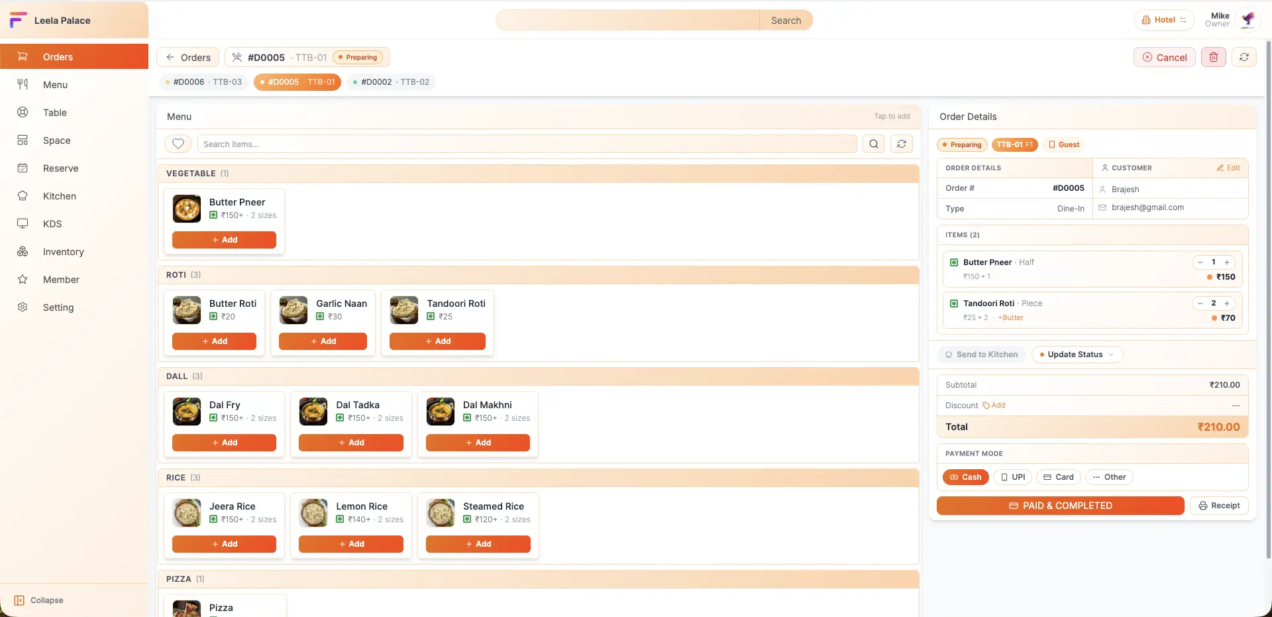The height and width of the screenshot is (617, 1272).
Task: Add Garlic Naan to the order
Action: (323, 341)
